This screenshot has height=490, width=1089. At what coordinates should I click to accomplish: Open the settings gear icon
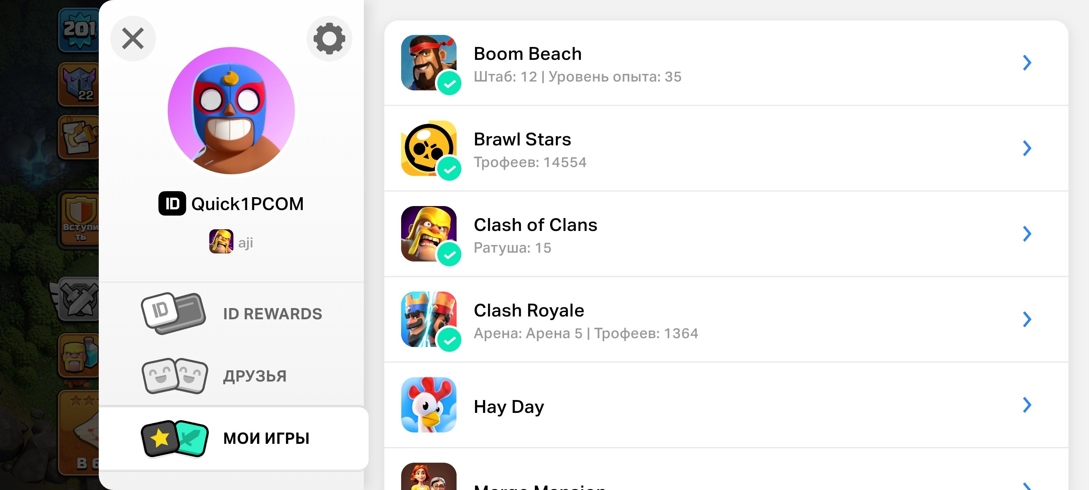click(x=329, y=39)
